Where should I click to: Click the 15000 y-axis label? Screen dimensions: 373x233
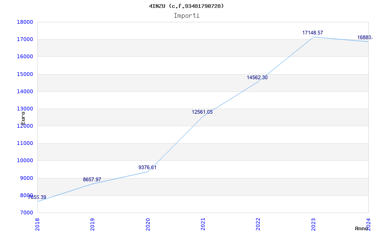[x=25, y=74]
